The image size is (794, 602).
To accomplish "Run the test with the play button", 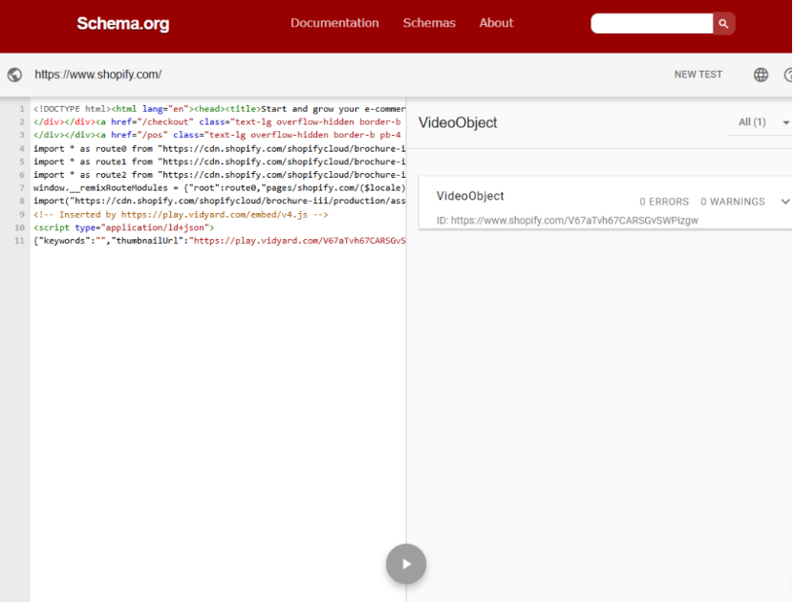I will (406, 564).
